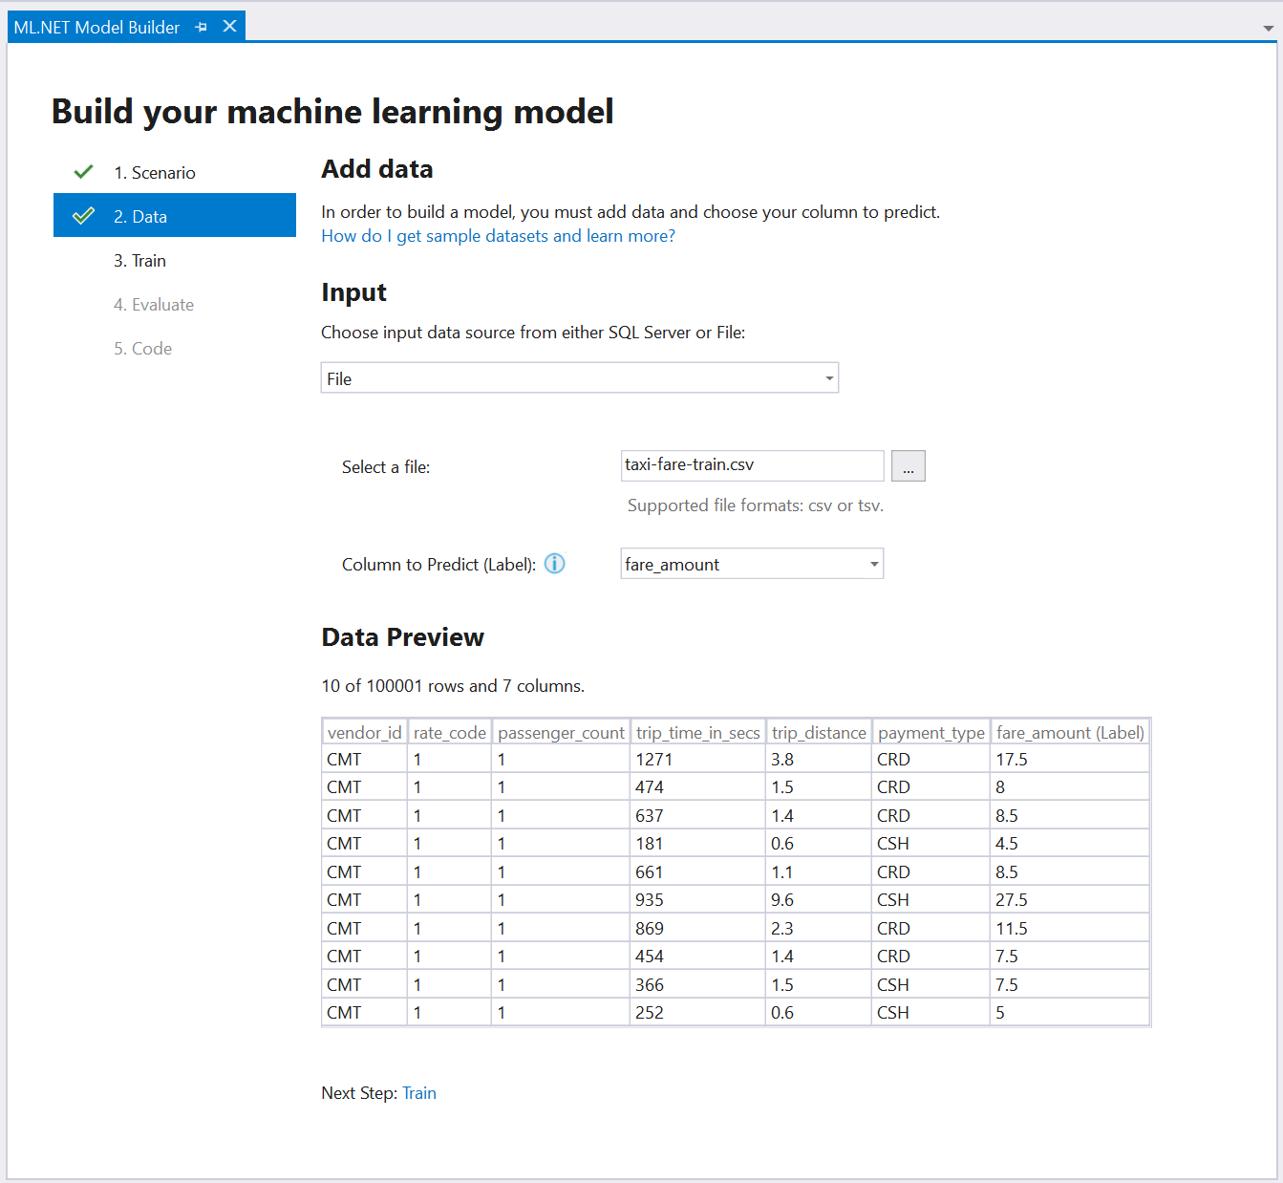Click the trip_distance column header

[x=819, y=732]
